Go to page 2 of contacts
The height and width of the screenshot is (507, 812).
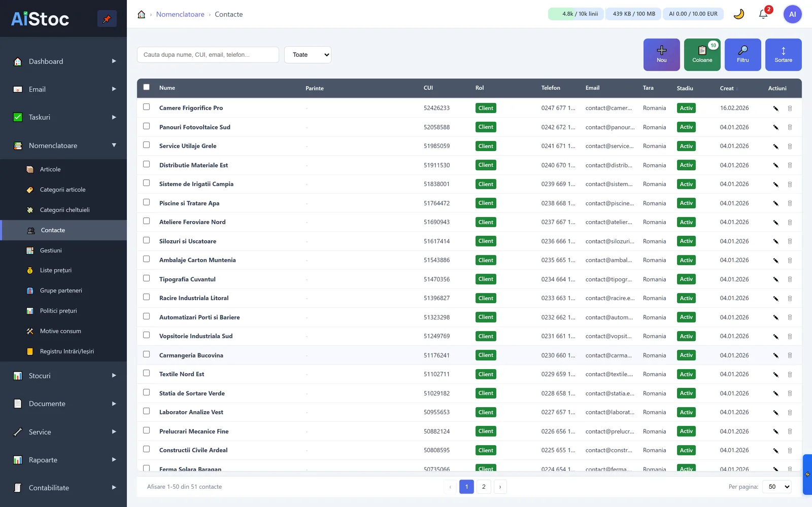tap(484, 487)
